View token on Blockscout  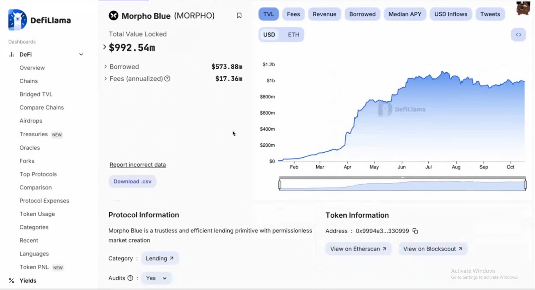(x=433, y=249)
